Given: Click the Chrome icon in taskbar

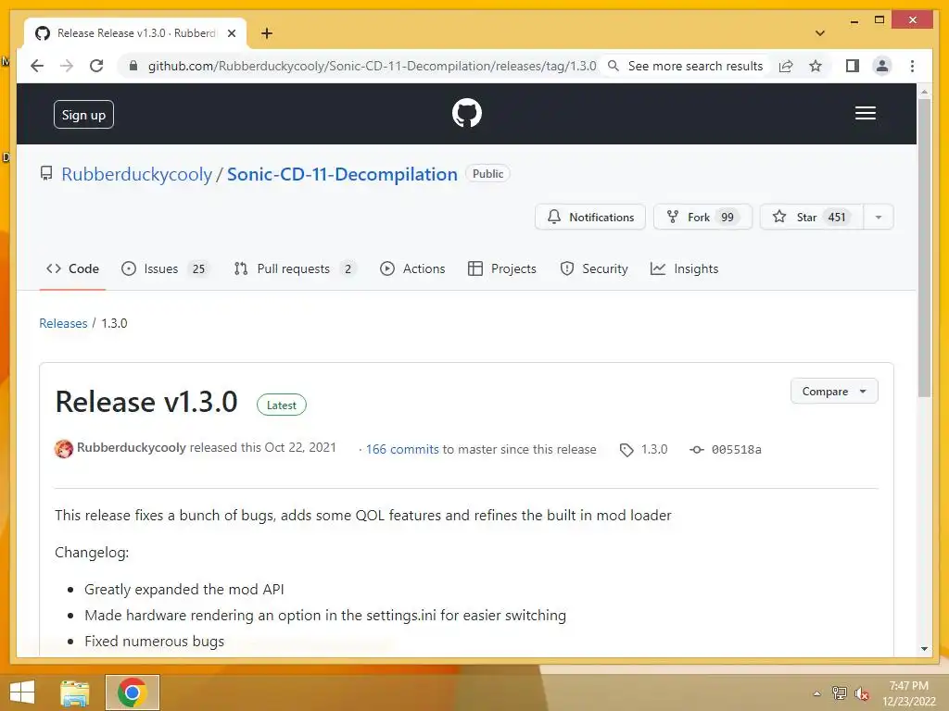Looking at the screenshot, I should pyautogui.click(x=132, y=692).
